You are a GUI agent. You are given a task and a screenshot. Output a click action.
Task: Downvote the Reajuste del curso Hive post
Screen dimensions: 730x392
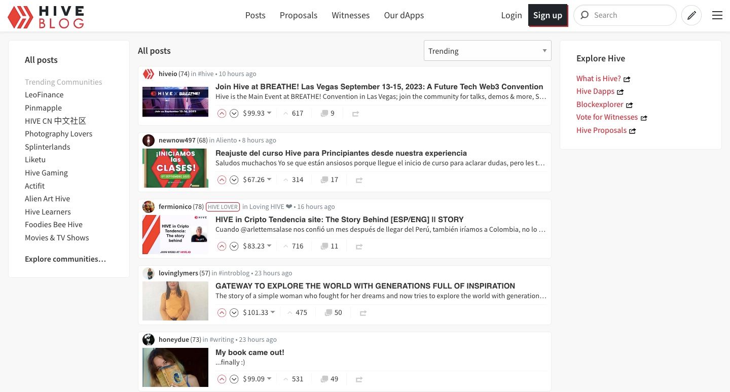[x=234, y=180]
